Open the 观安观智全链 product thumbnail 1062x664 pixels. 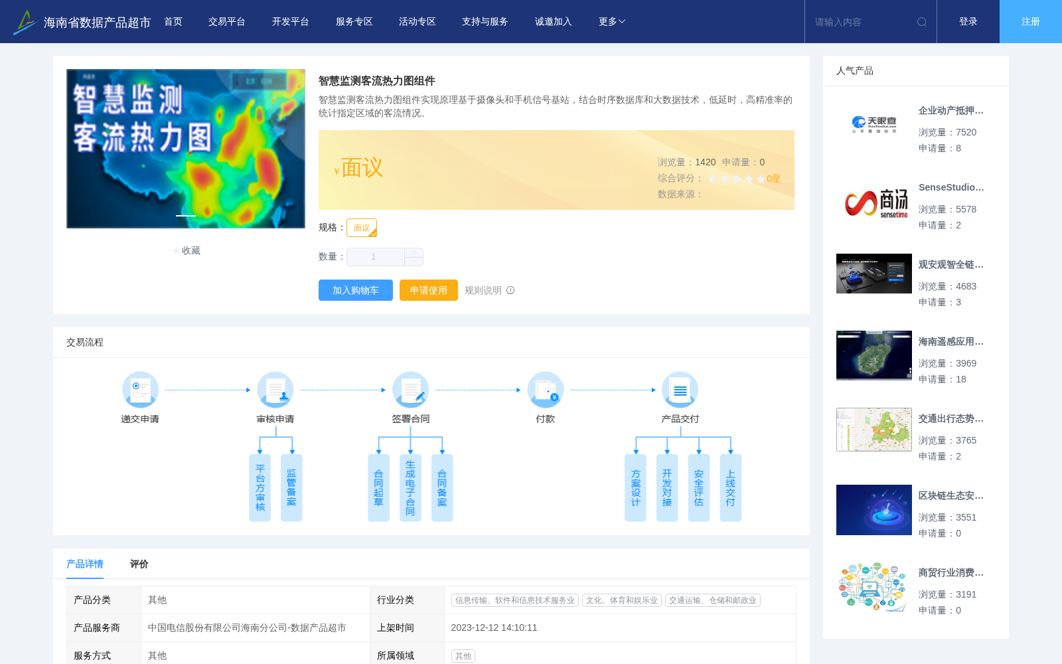click(x=874, y=274)
